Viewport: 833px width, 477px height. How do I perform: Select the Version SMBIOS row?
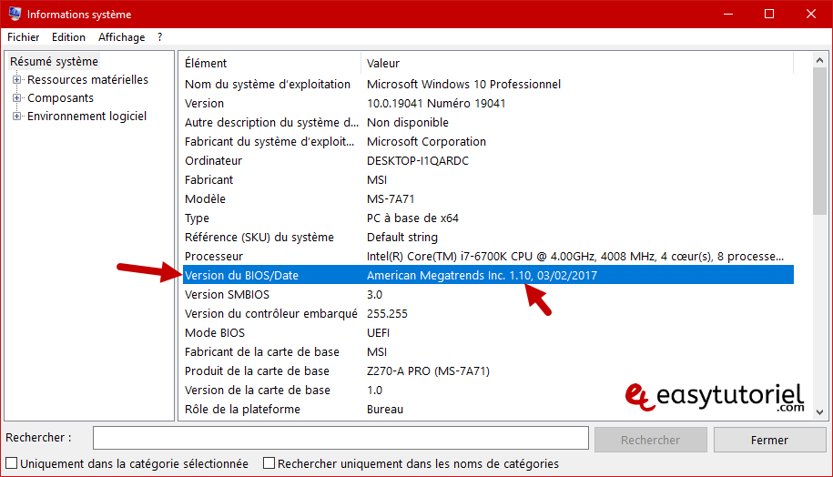tap(488, 294)
